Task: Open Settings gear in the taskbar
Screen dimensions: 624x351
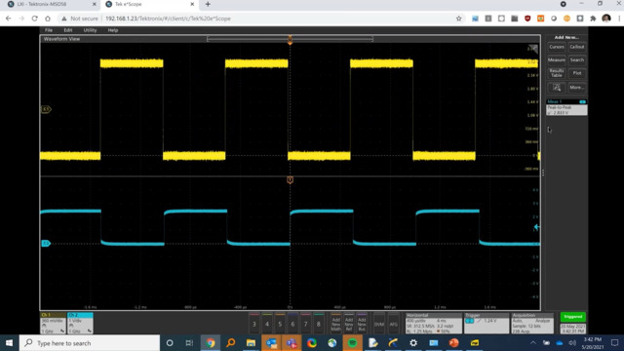Action: point(413,342)
